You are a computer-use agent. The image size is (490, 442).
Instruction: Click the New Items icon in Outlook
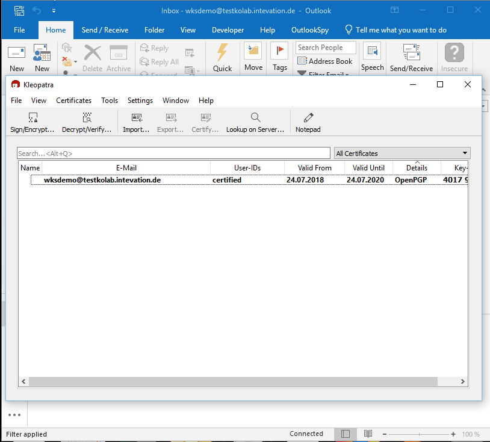pyautogui.click(x=42, y=52)
